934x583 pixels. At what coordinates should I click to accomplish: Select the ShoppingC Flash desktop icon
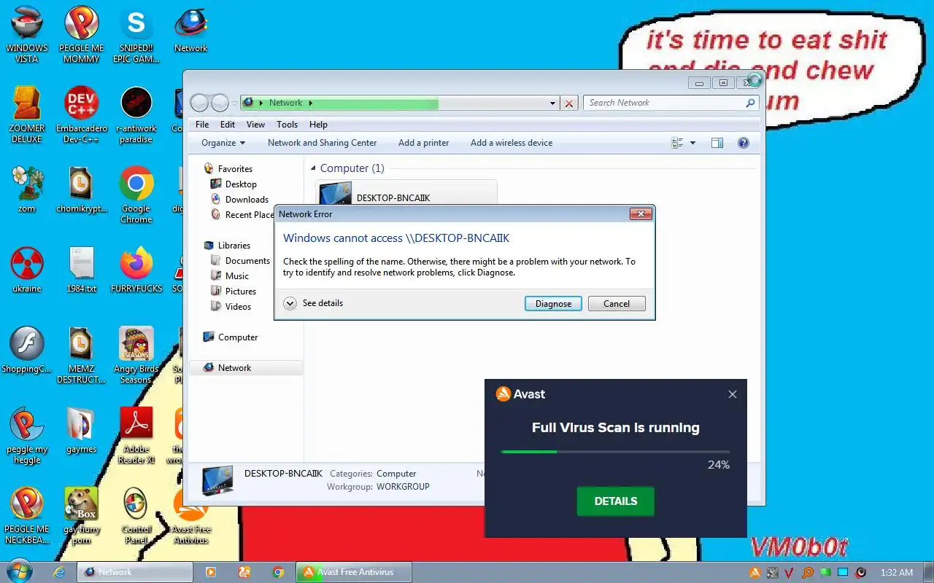(x=27, y=350)
